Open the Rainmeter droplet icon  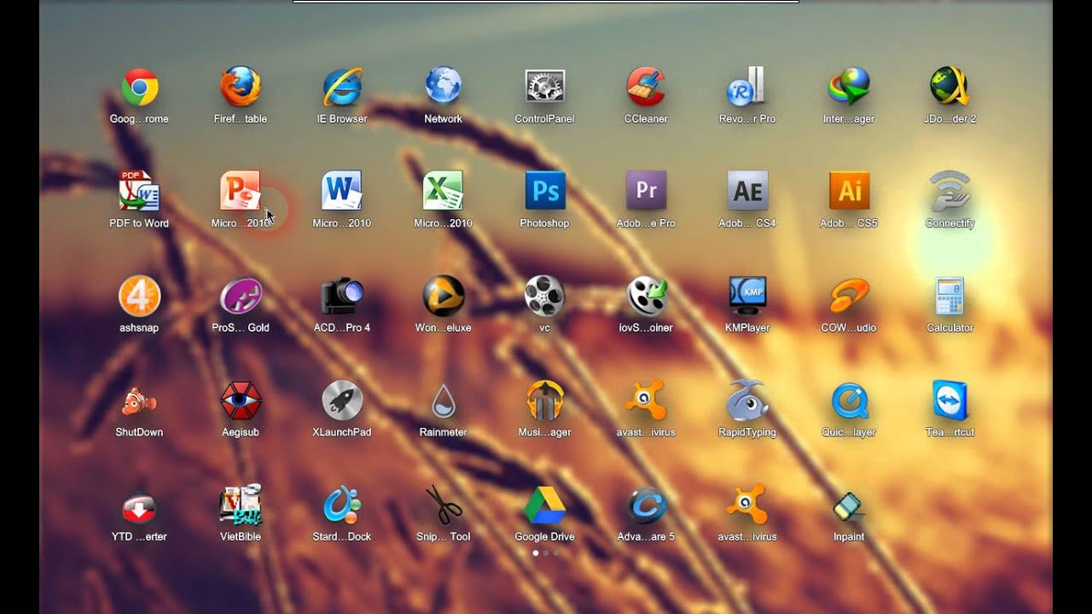click(x=443, y=400)
